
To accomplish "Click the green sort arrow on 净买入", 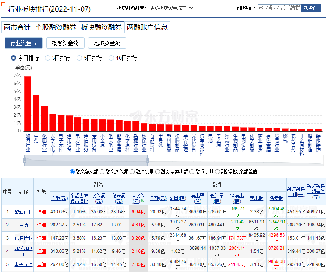I will click(142, 201).
